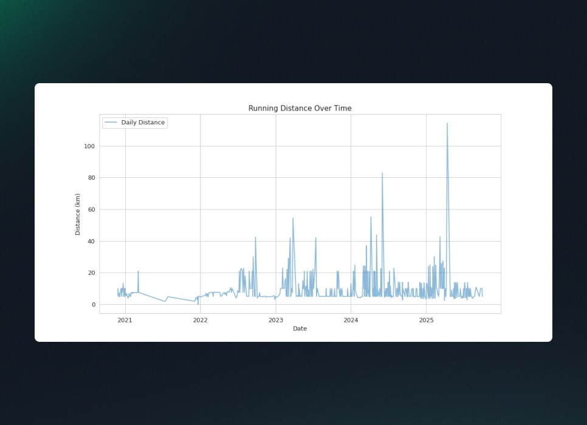Select the 2022 tick label on x-axis
The height and width of the screenshot is (425, 587).
click(200, 320)
